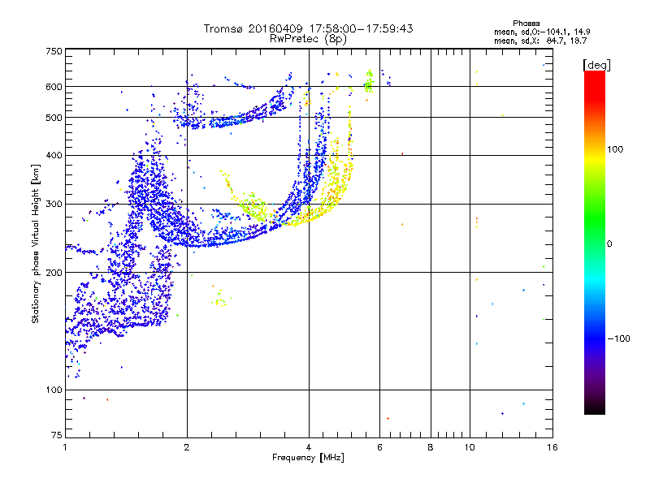
Task: Click the y-axis tick label '100' on the height axis
Action: [x=54, y=390]
